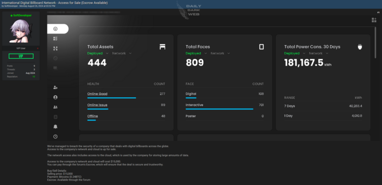Click the 7 Days range label
382x185 pixels.
click(x=289, y=106)
